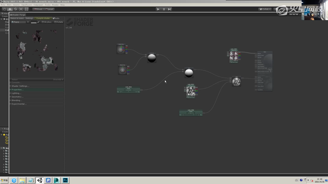Click the preview background color swatch
The width and height of the screenshot is (328, 184).
[34, 22]
